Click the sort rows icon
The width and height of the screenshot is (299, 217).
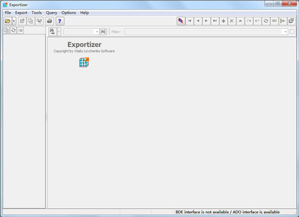(x=292, y=21)
